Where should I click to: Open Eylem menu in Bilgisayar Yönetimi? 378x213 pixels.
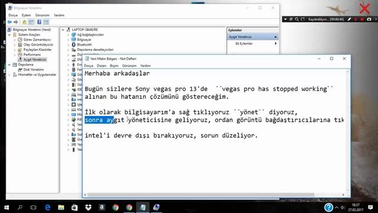(x=26, y=15)
